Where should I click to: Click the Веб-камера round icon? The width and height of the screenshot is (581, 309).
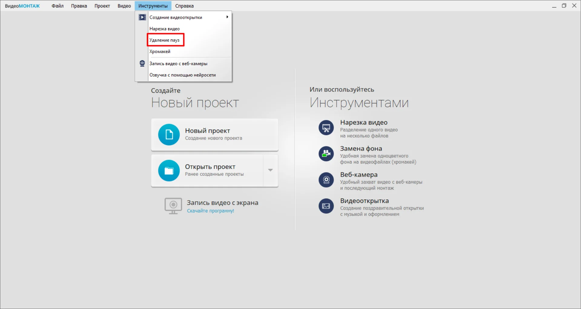(x=326, y=180)
